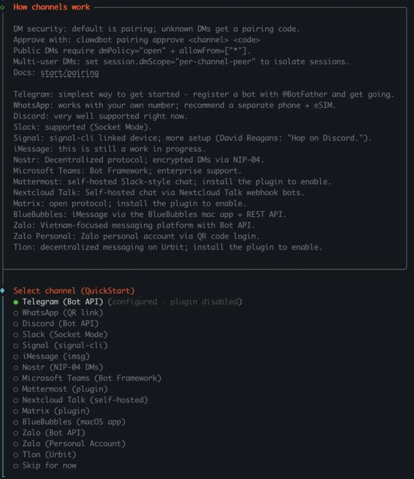Choose Zalo (Personal Account) option
The height and width of the screenshot is (479, 414).
(x=74, y=443)
